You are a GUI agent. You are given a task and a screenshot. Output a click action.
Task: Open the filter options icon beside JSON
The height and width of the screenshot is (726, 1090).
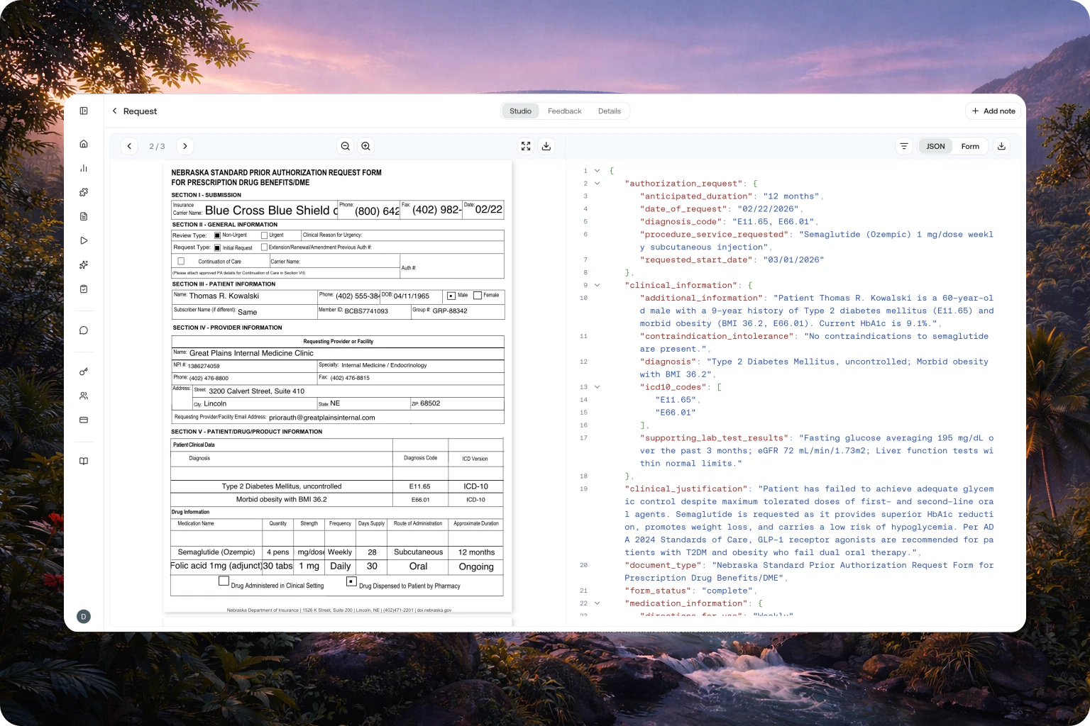904,146
